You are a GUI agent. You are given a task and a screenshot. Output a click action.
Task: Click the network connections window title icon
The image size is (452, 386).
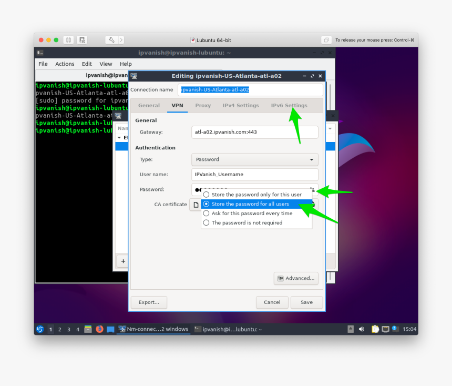[118, 116]
